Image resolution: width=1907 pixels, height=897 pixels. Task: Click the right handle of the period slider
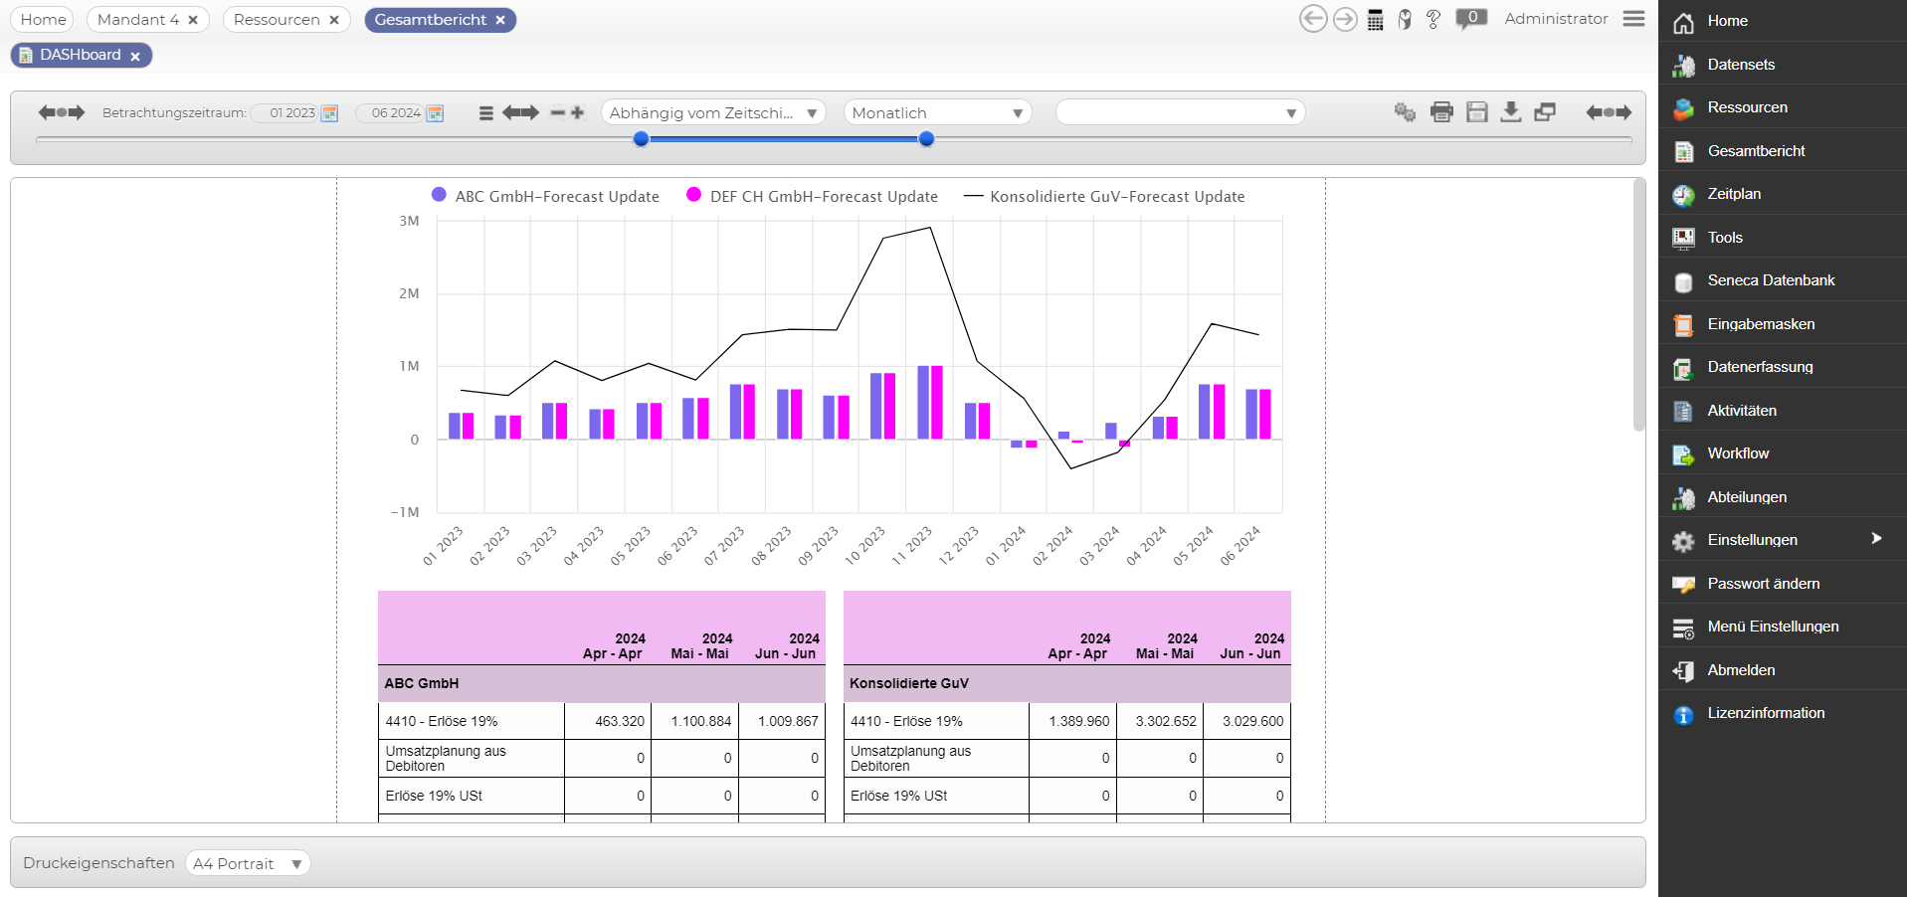tap(927, 139)
